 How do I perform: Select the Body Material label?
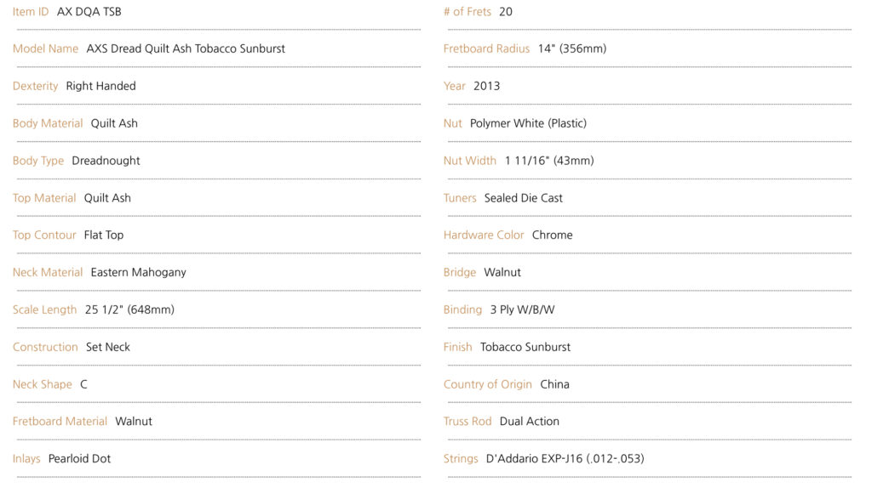[48, 123]
